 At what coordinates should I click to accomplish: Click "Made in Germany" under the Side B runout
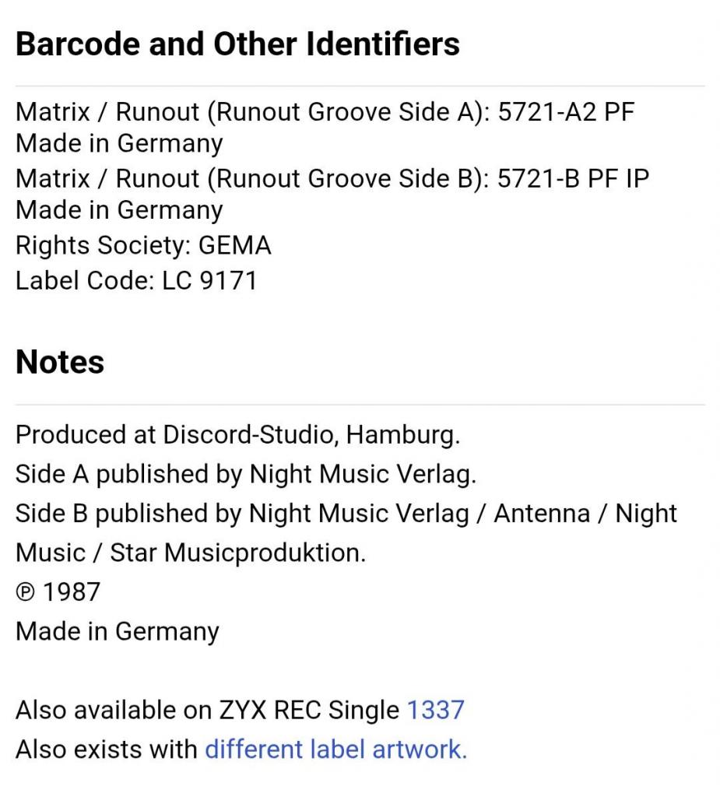pos(119,210)
